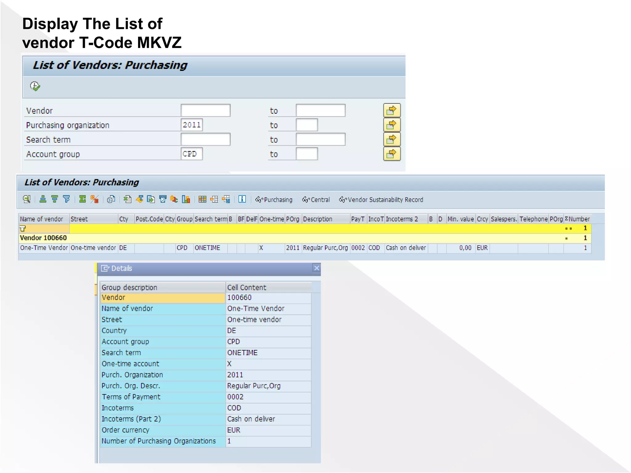This screenshot has width=631, height=473.
Task: Select Terms of Payment row in Details
Action: 206,397
